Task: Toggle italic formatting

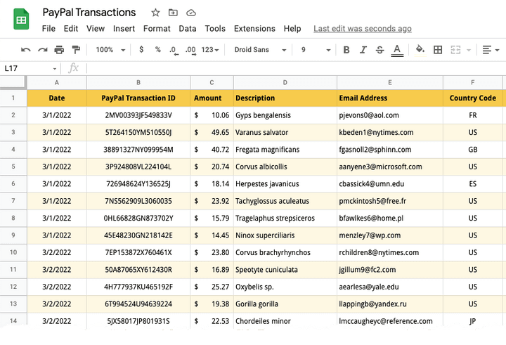Action: [363, 50]
